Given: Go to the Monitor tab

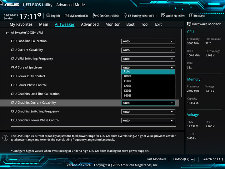Looking at the screenshot, I should (112, 24).
